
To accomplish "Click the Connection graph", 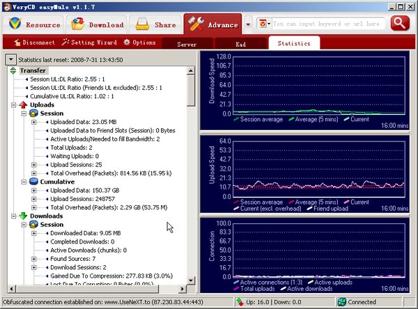I will [304, 255].
